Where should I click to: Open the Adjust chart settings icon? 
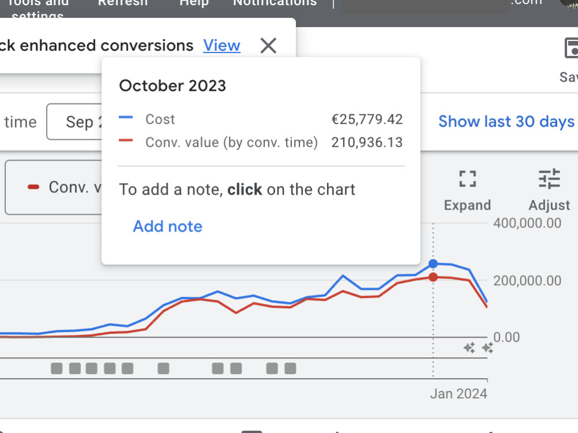coord(549,179)
